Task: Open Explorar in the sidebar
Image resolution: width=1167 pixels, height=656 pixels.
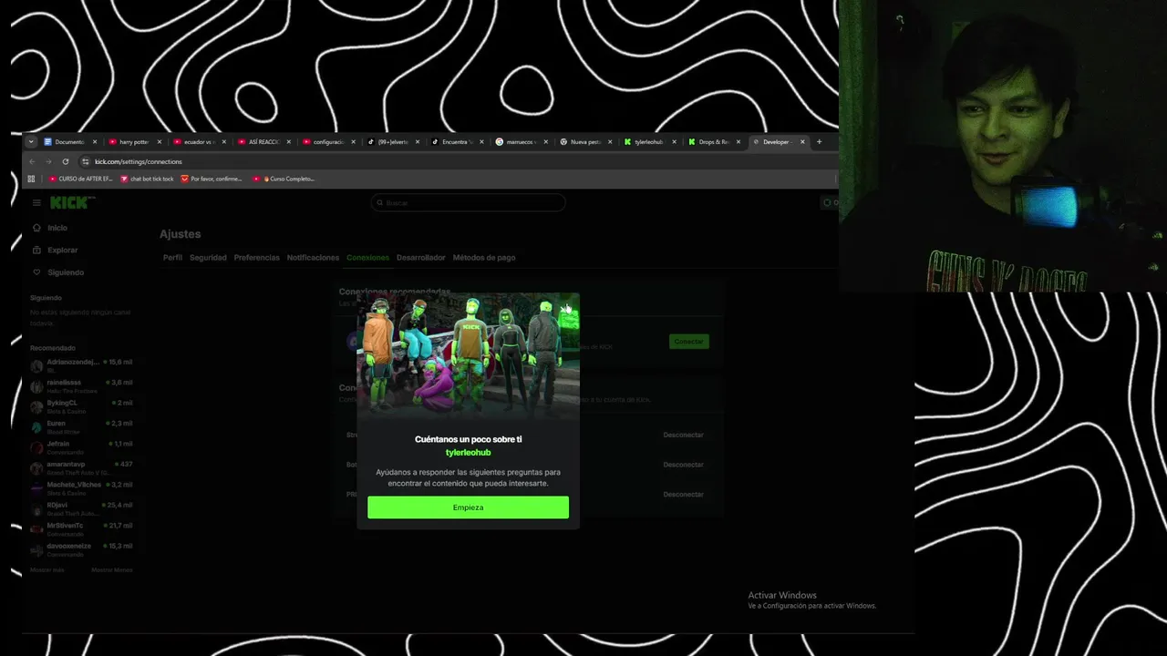Action: [x=63, y=250]
